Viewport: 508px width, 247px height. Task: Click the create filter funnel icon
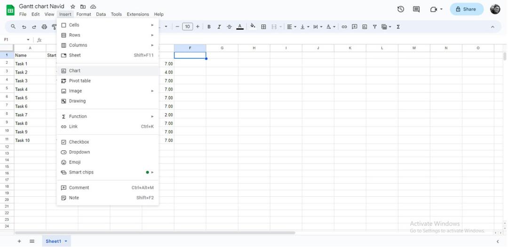(x=374, y=27)
